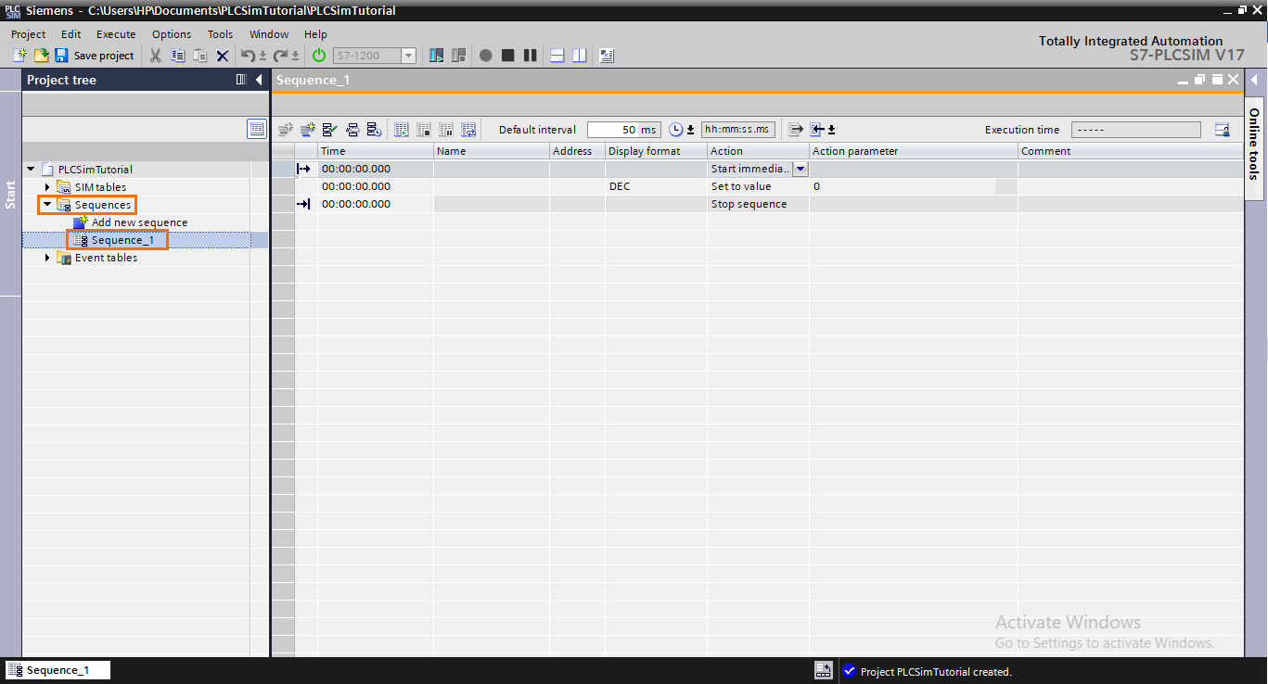Collapse the Project tree panel arrow

click(x=259, y=80)
